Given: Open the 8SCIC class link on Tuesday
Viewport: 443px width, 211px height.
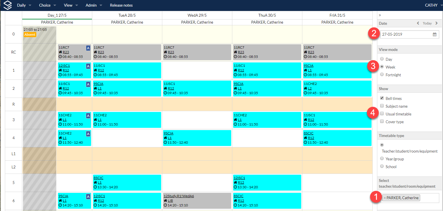Looking at the screenshot, I should (x=98, y=178).
